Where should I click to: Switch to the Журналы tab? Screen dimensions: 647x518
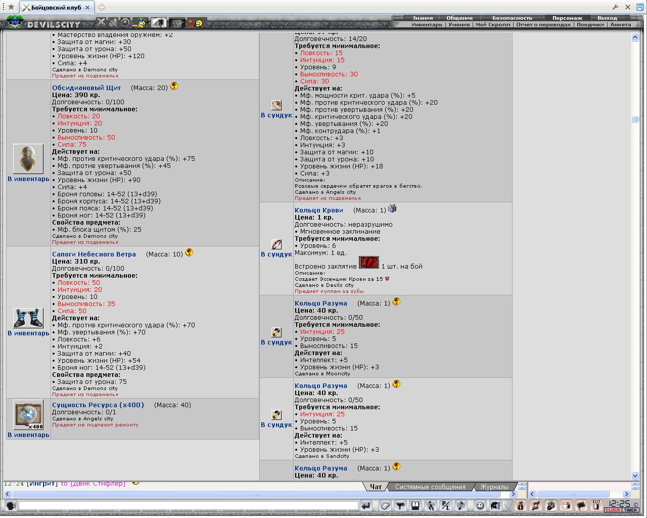(x=494, y=487)
